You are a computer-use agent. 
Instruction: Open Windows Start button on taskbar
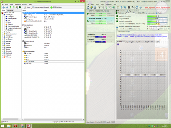tap(2, 126)
